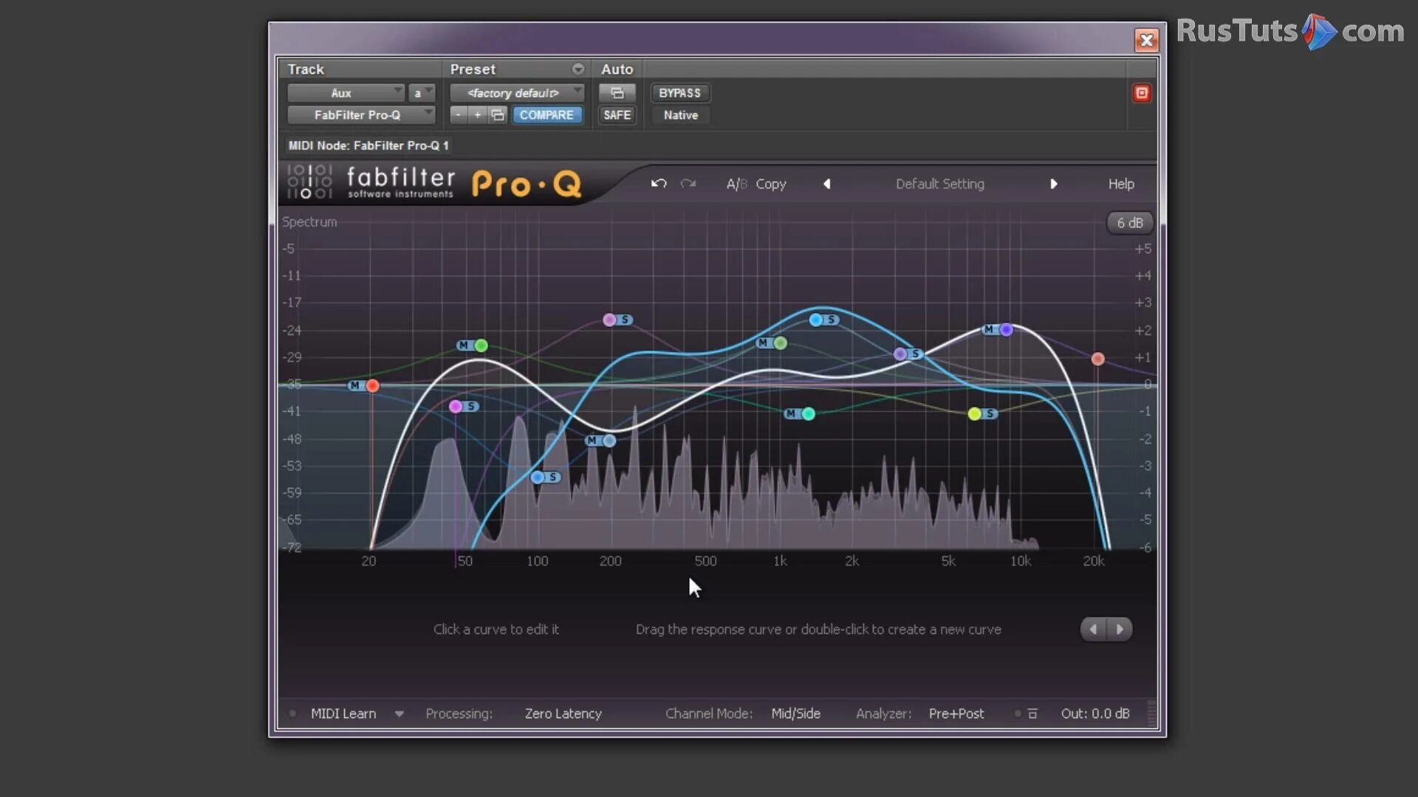Screen dimensions: 1418x797
Task: Click the undo arrow icon
Action: pyautogui.click(x=659, y=184)
